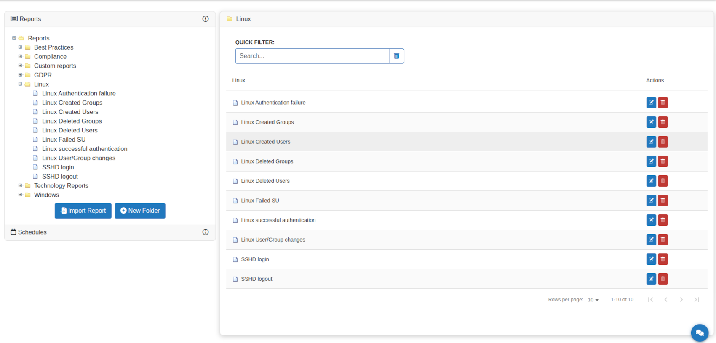Expand the Windows folder
This screenshot has width=716, height=343.
(x=20, y=195)
